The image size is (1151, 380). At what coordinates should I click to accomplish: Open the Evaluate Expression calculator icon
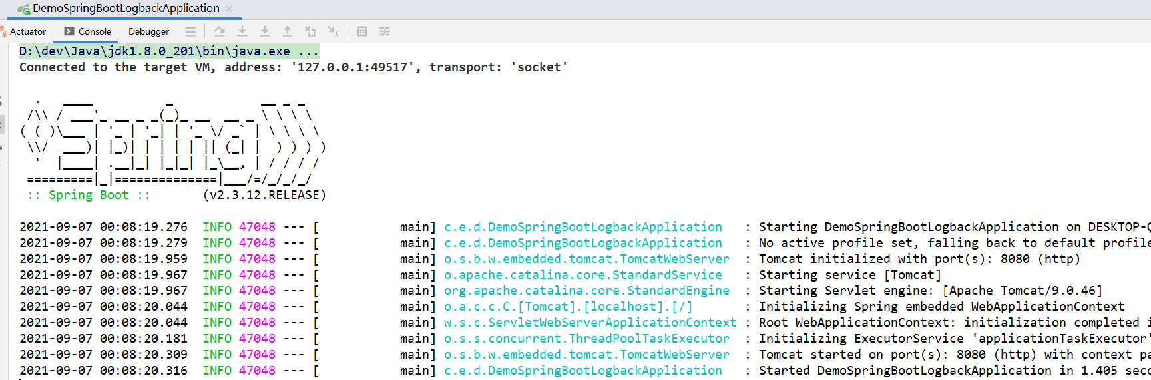click(362, 31)
